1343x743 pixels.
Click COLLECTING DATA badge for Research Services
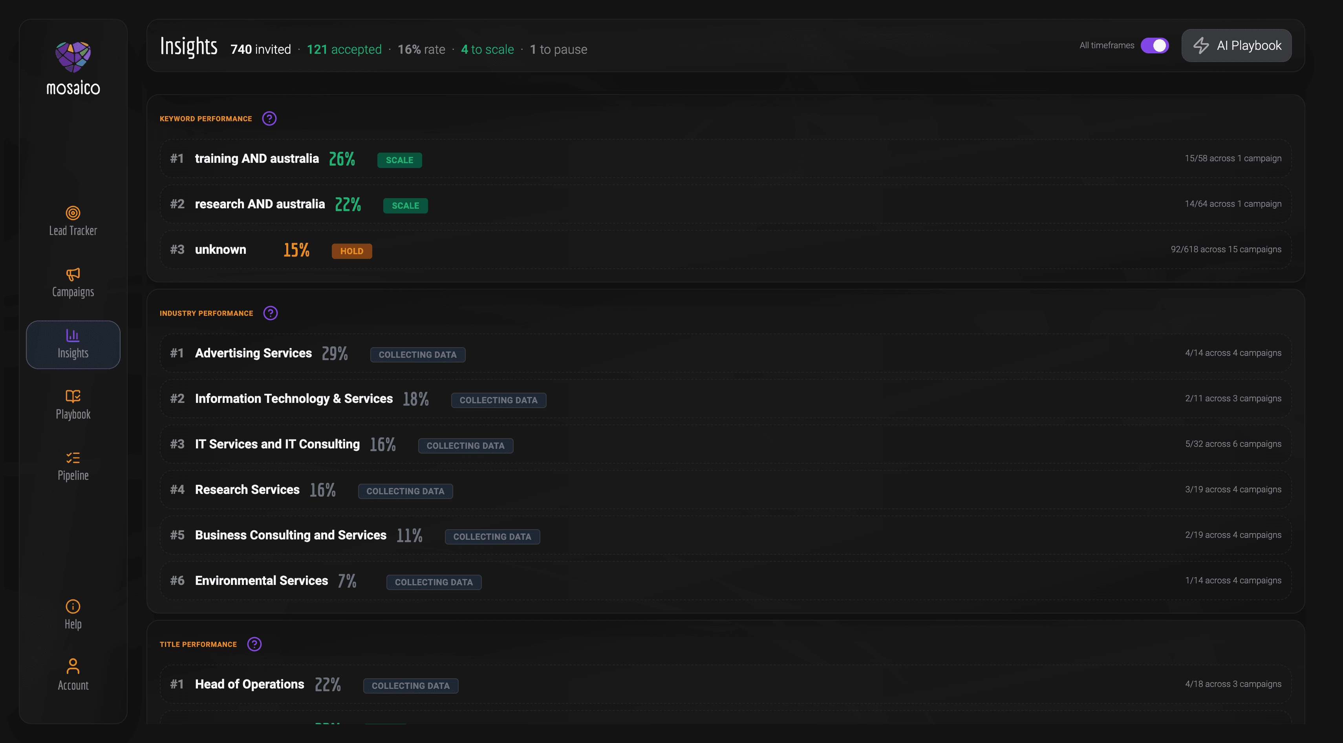405,491
